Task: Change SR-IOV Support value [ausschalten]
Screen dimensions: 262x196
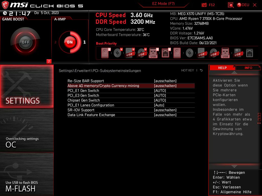Action: pyautogui.click(x=165, y=110)
